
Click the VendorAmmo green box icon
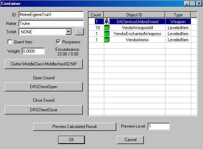click(107, 40)
